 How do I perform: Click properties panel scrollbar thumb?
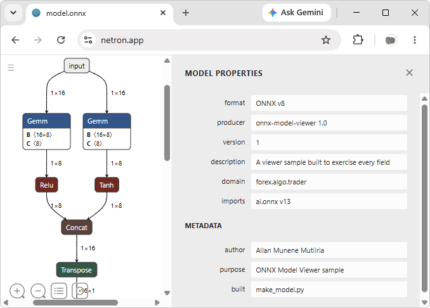pyautogui.click(x=424, y=198)
